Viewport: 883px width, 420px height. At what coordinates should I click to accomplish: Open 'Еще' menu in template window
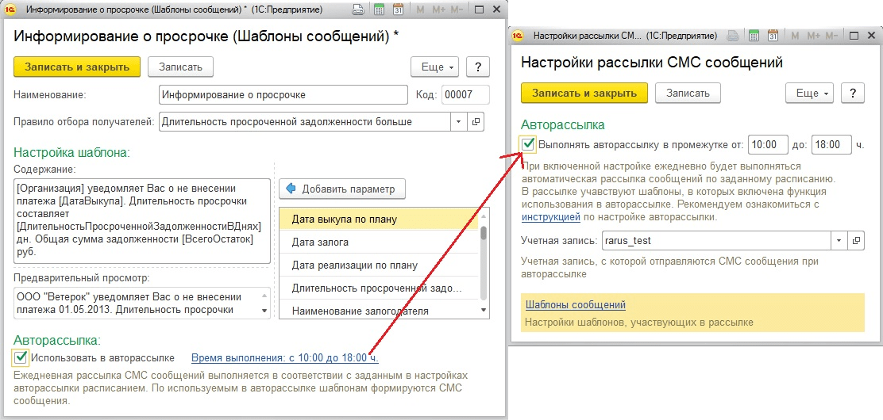(435, 67)
